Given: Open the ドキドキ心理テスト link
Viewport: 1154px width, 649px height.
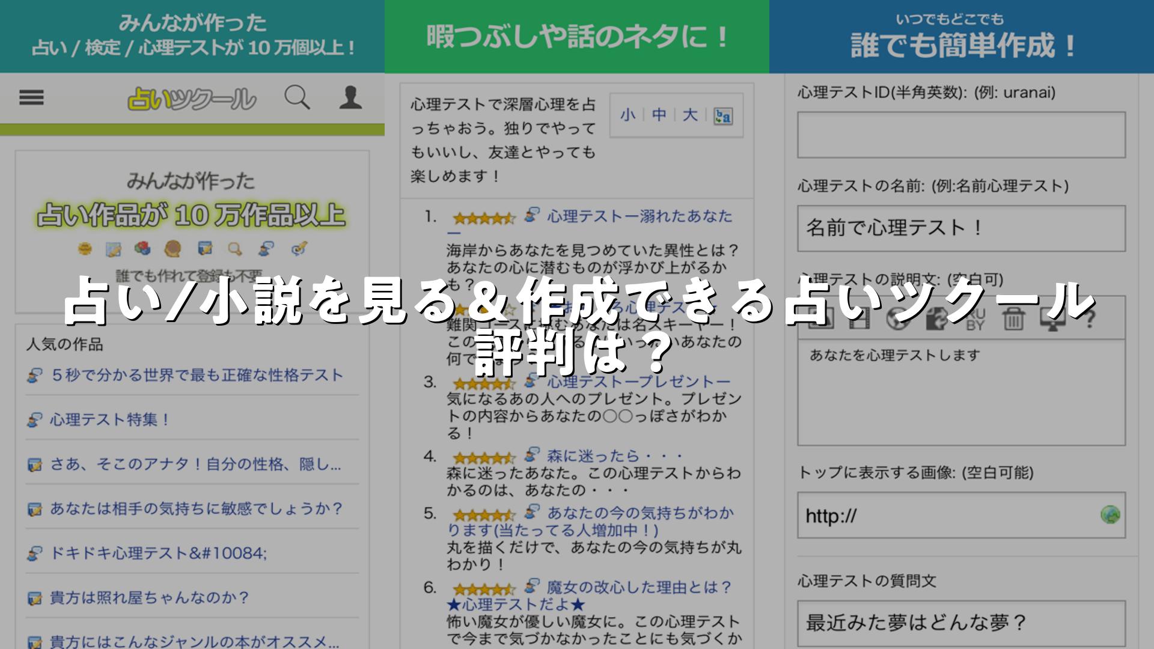Looking at the screenshot, I should pos(158,553).
